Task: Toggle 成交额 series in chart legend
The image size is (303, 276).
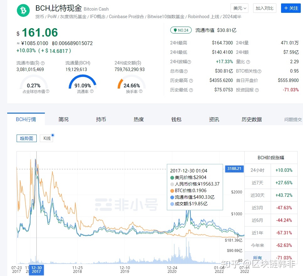Action: [x=189, y=204]
